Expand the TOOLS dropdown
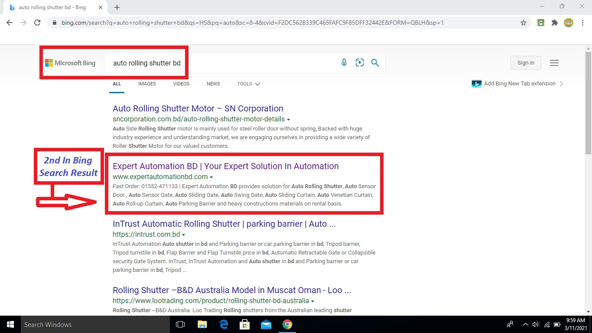592x333 pixels. [249, 84]
